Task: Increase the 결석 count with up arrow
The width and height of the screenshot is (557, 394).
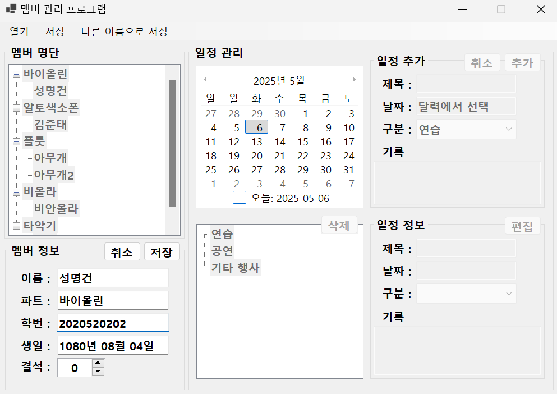Action: coord(98,363)
